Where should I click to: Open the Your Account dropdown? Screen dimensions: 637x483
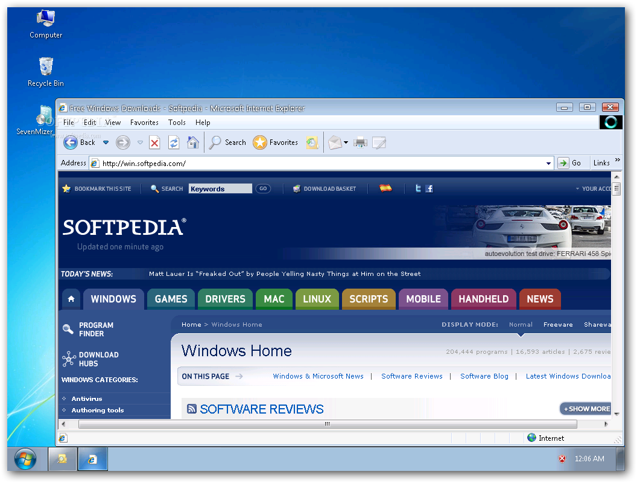tap(594, 188)
